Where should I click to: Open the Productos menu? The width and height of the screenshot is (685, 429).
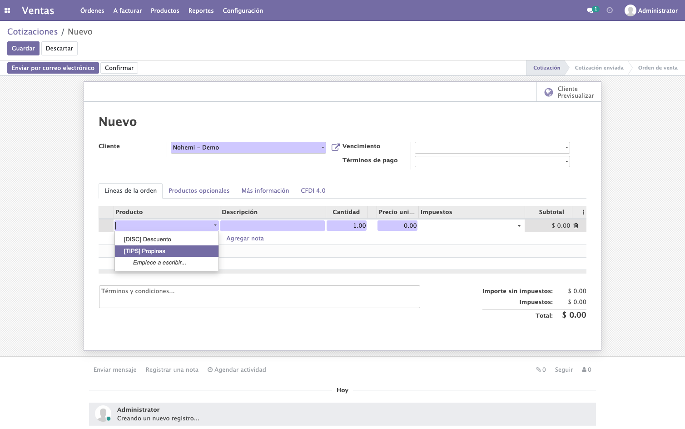(165, 10)
